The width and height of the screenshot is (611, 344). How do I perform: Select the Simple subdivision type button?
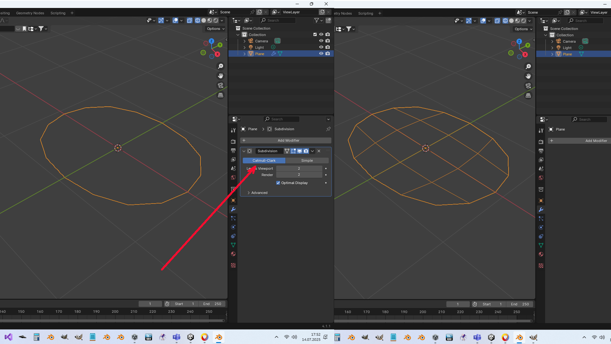coord(307,161)
